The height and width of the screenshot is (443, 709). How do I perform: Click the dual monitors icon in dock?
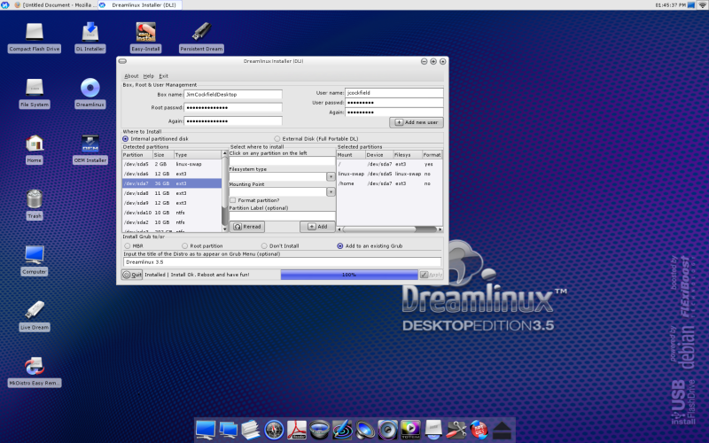coord(229,430)
